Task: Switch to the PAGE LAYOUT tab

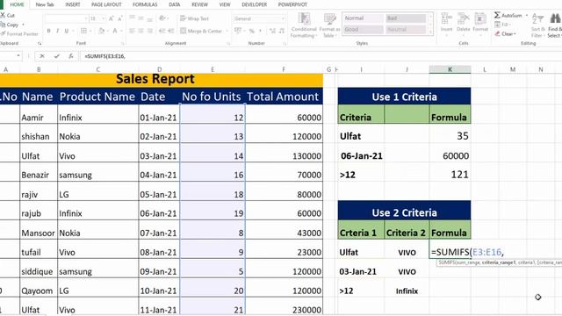Action: pyautogui.click(x=106, y=4)
